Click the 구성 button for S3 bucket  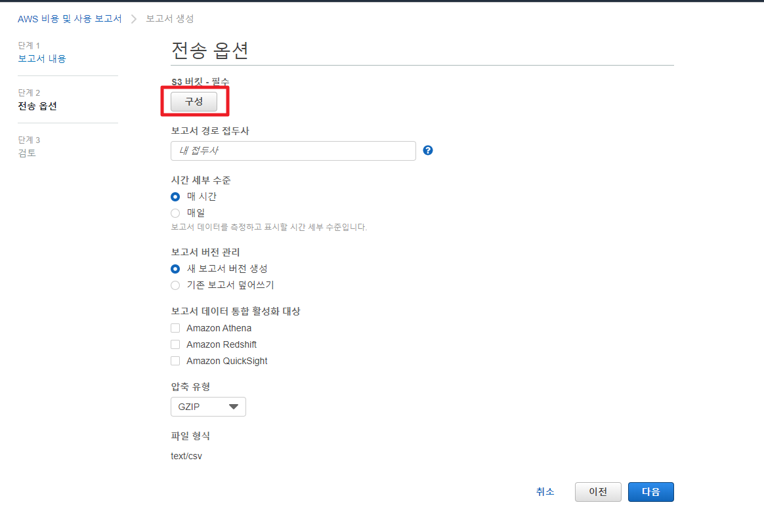coord(194,102)
